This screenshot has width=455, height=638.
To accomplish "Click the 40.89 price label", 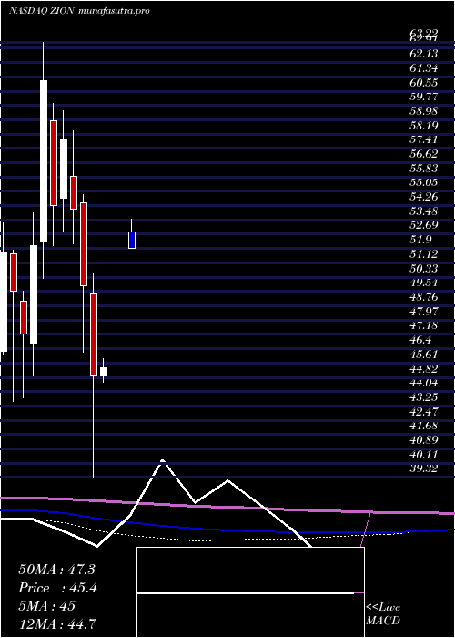I will click(x=424, y=439).
